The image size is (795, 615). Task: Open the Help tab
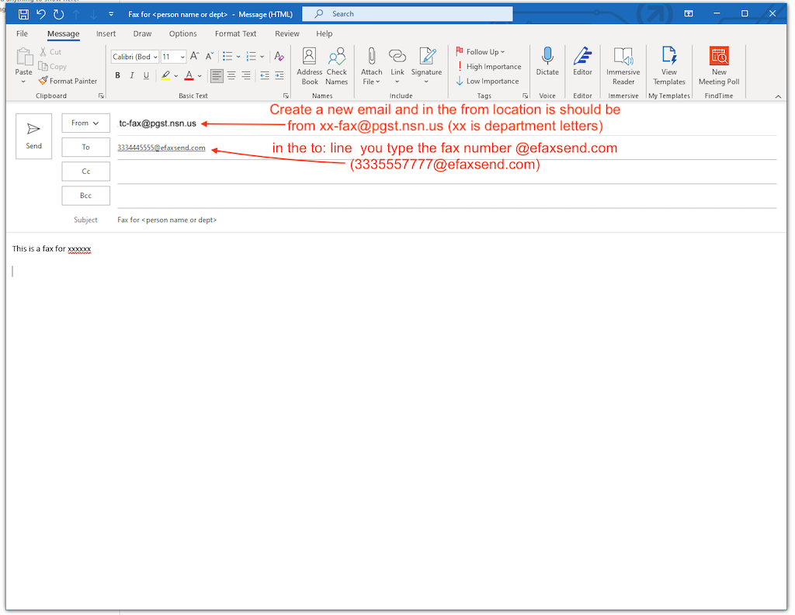(325, 33)
